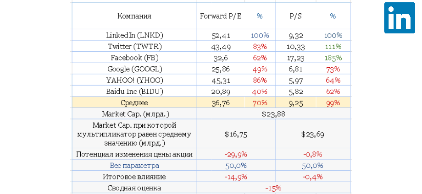
Task: Click the Сводная оценка -15% value
Action: pyautogui.click(x=273, y=188)
